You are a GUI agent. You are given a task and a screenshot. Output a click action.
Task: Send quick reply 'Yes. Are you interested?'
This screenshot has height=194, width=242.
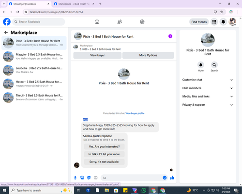click(x=104, y=146)
